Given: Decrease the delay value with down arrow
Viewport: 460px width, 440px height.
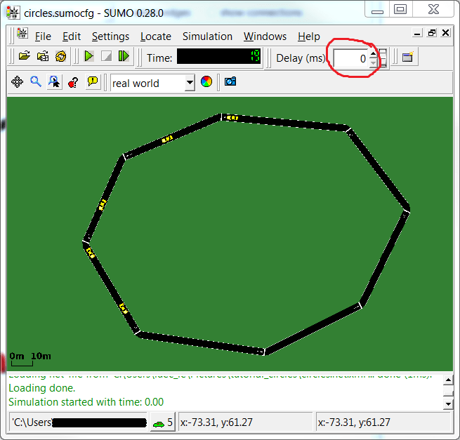Looking at the screenshot, I should point(373,62).
